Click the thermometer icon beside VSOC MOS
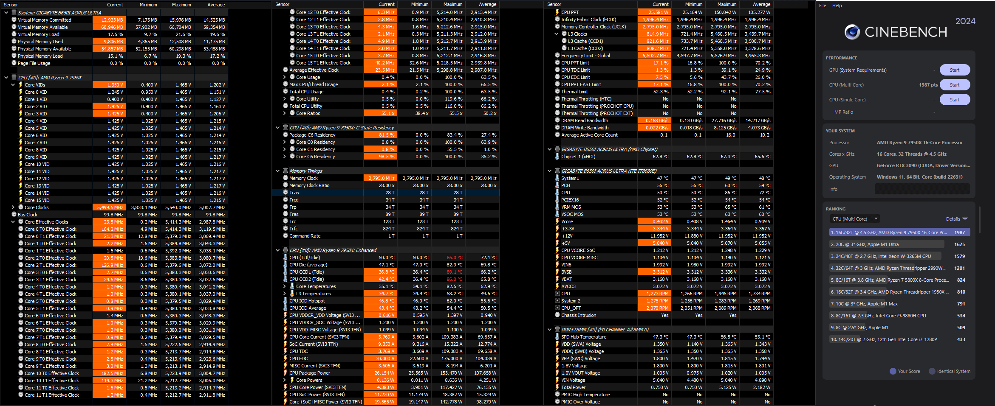 click(557, 214)
